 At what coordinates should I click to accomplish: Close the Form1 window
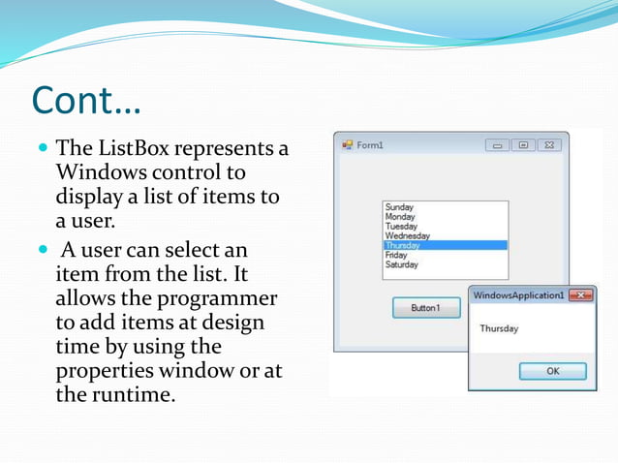[x=549, y=145]
